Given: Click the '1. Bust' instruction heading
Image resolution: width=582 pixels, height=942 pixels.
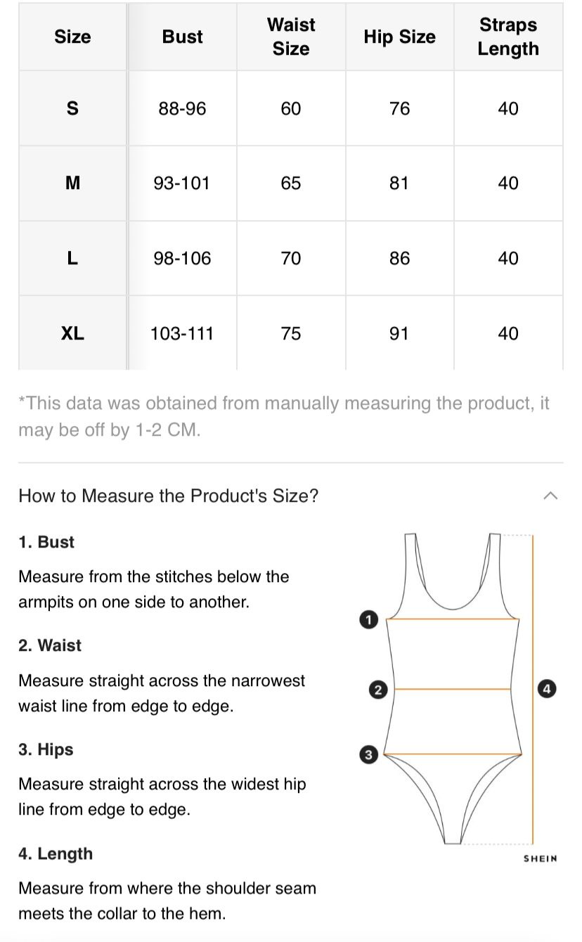Looking at the screenshot, I should click(46, 542).
